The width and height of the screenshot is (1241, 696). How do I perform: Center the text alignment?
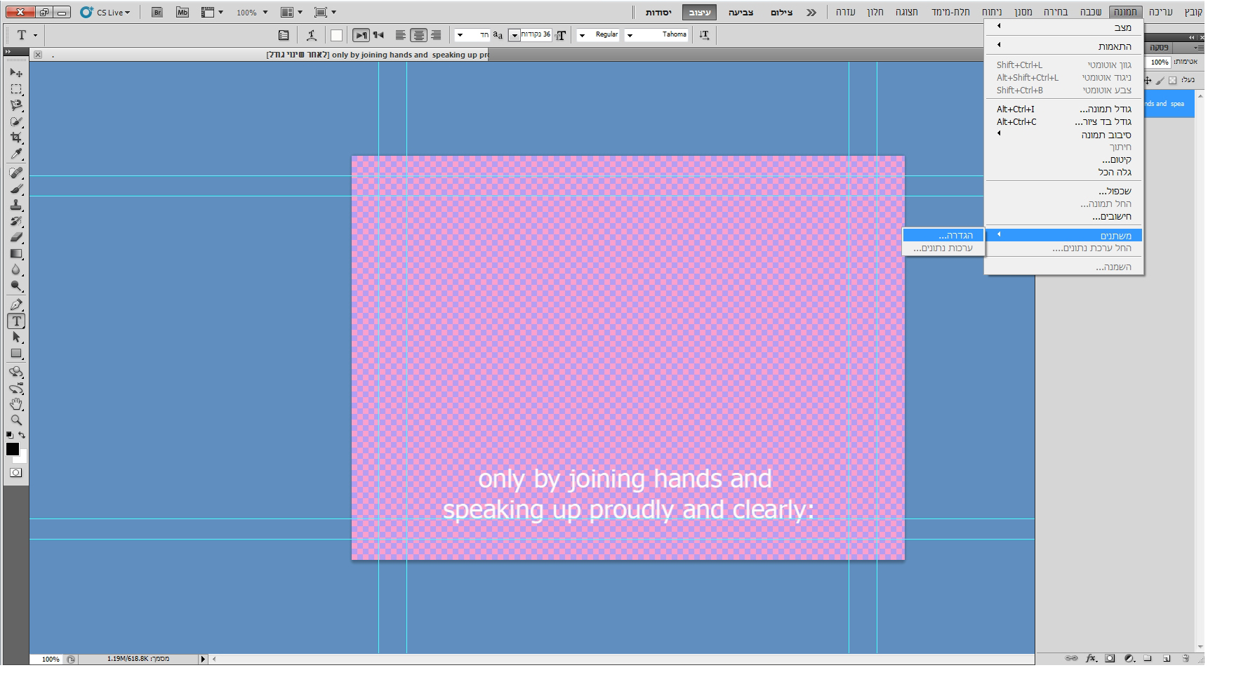[418, 35]
